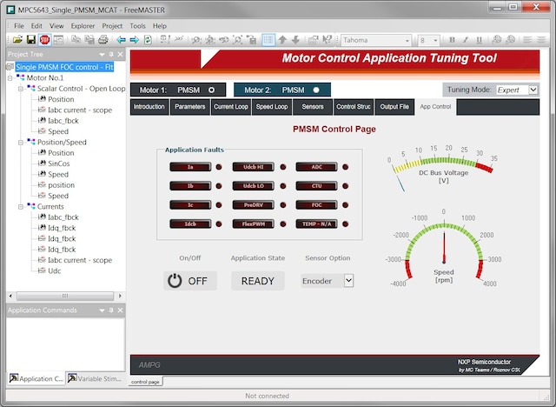Click the READY application state button

click(257, 281)
